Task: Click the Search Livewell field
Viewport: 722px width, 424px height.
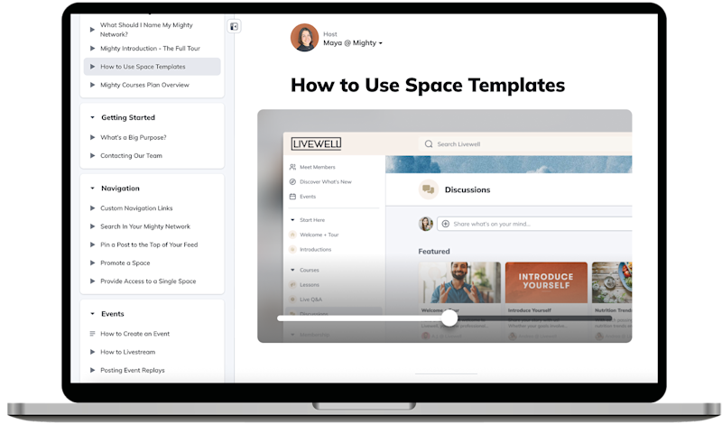Action: coord(525,144)
